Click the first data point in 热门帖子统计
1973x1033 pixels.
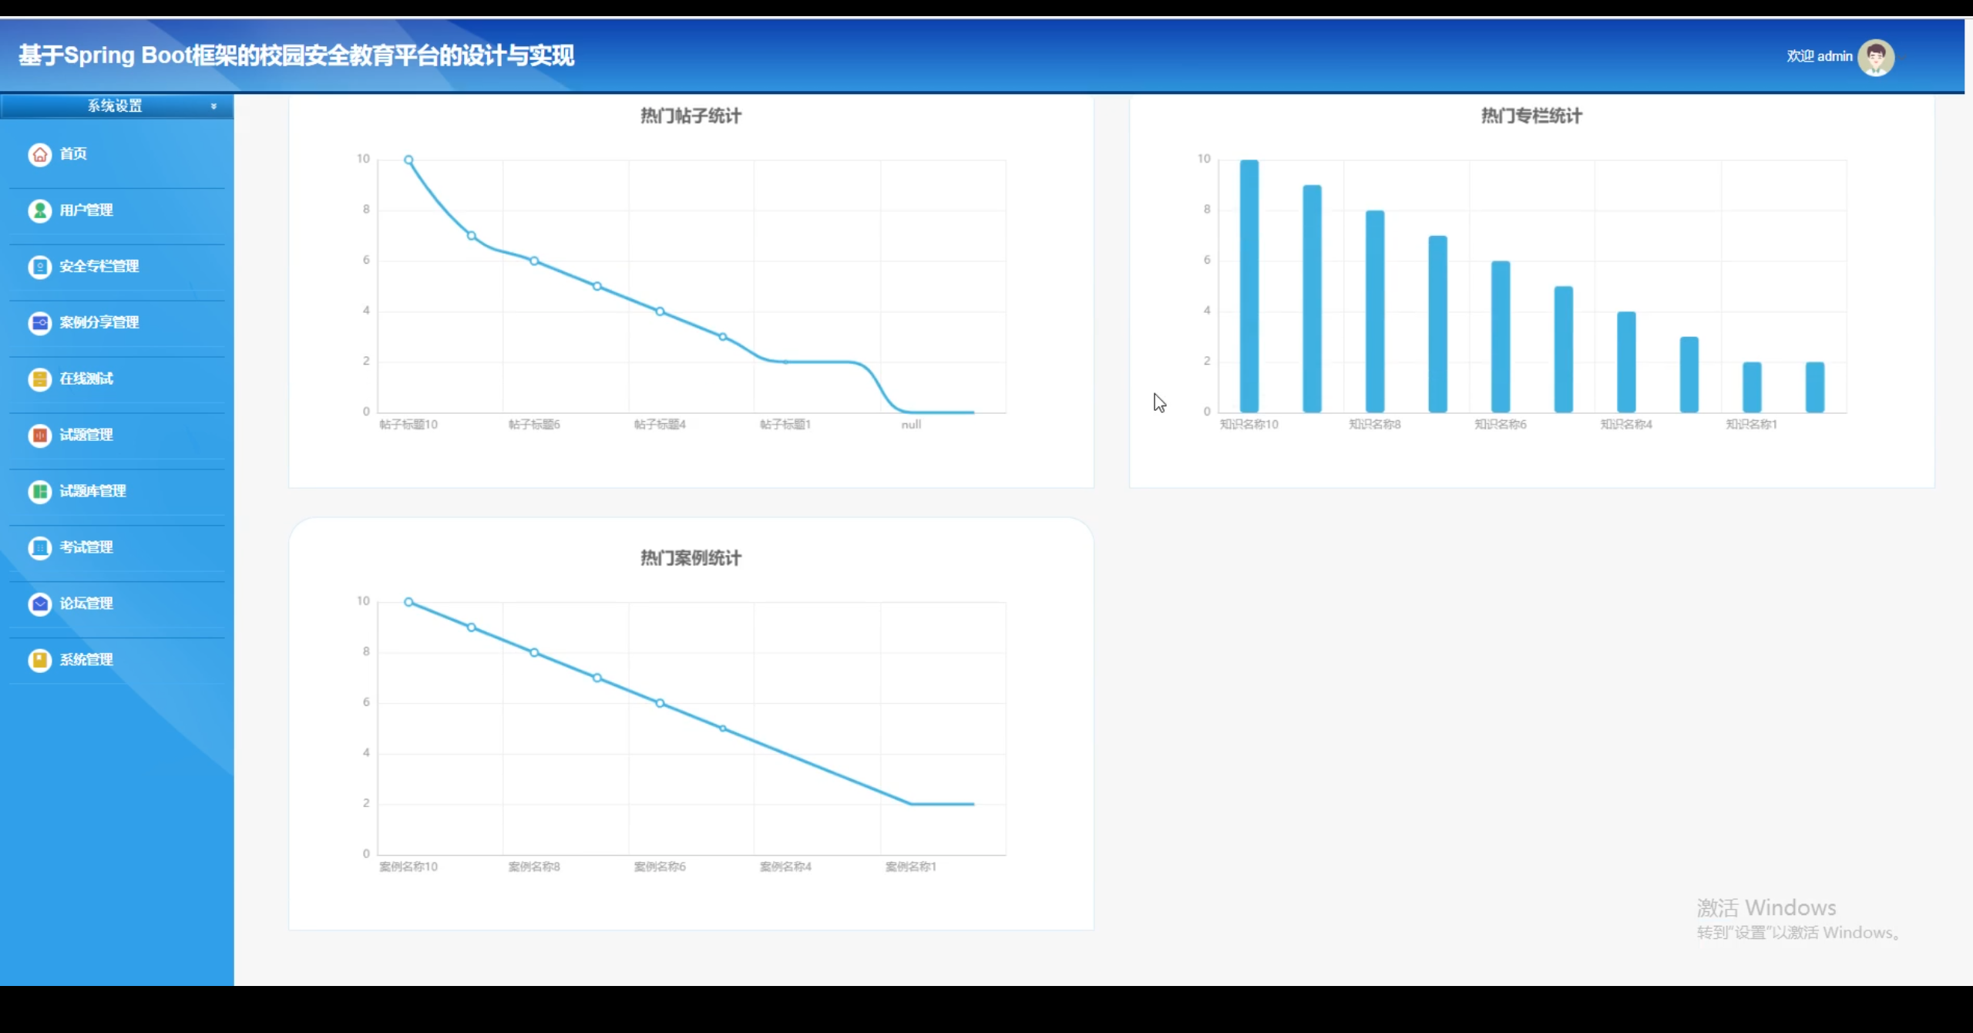pos(408,159)
